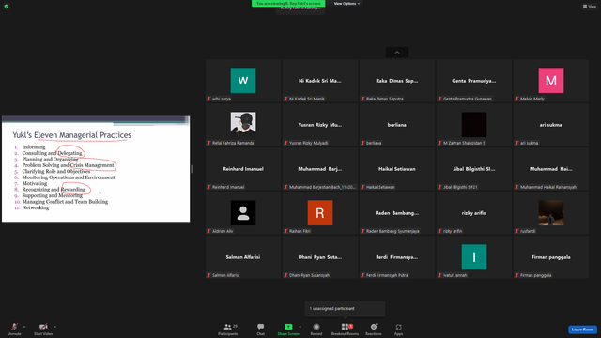
Task: Click the 'Motivating' item on the slide
Action: [35, 184]
